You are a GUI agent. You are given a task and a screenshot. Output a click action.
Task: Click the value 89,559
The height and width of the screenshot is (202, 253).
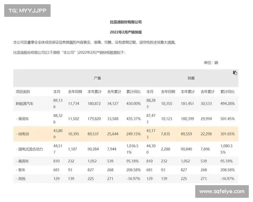186,134
